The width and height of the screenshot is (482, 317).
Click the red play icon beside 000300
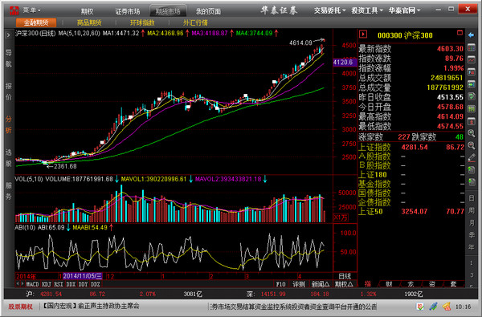point(363,34)
